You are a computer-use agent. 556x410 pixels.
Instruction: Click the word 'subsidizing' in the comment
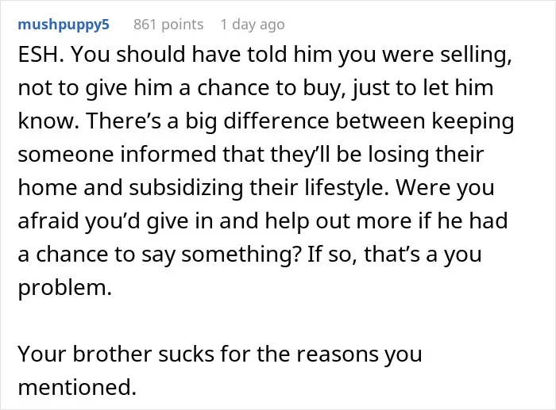[x=186, y=188]
